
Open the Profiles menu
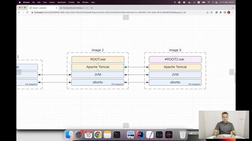72,2
